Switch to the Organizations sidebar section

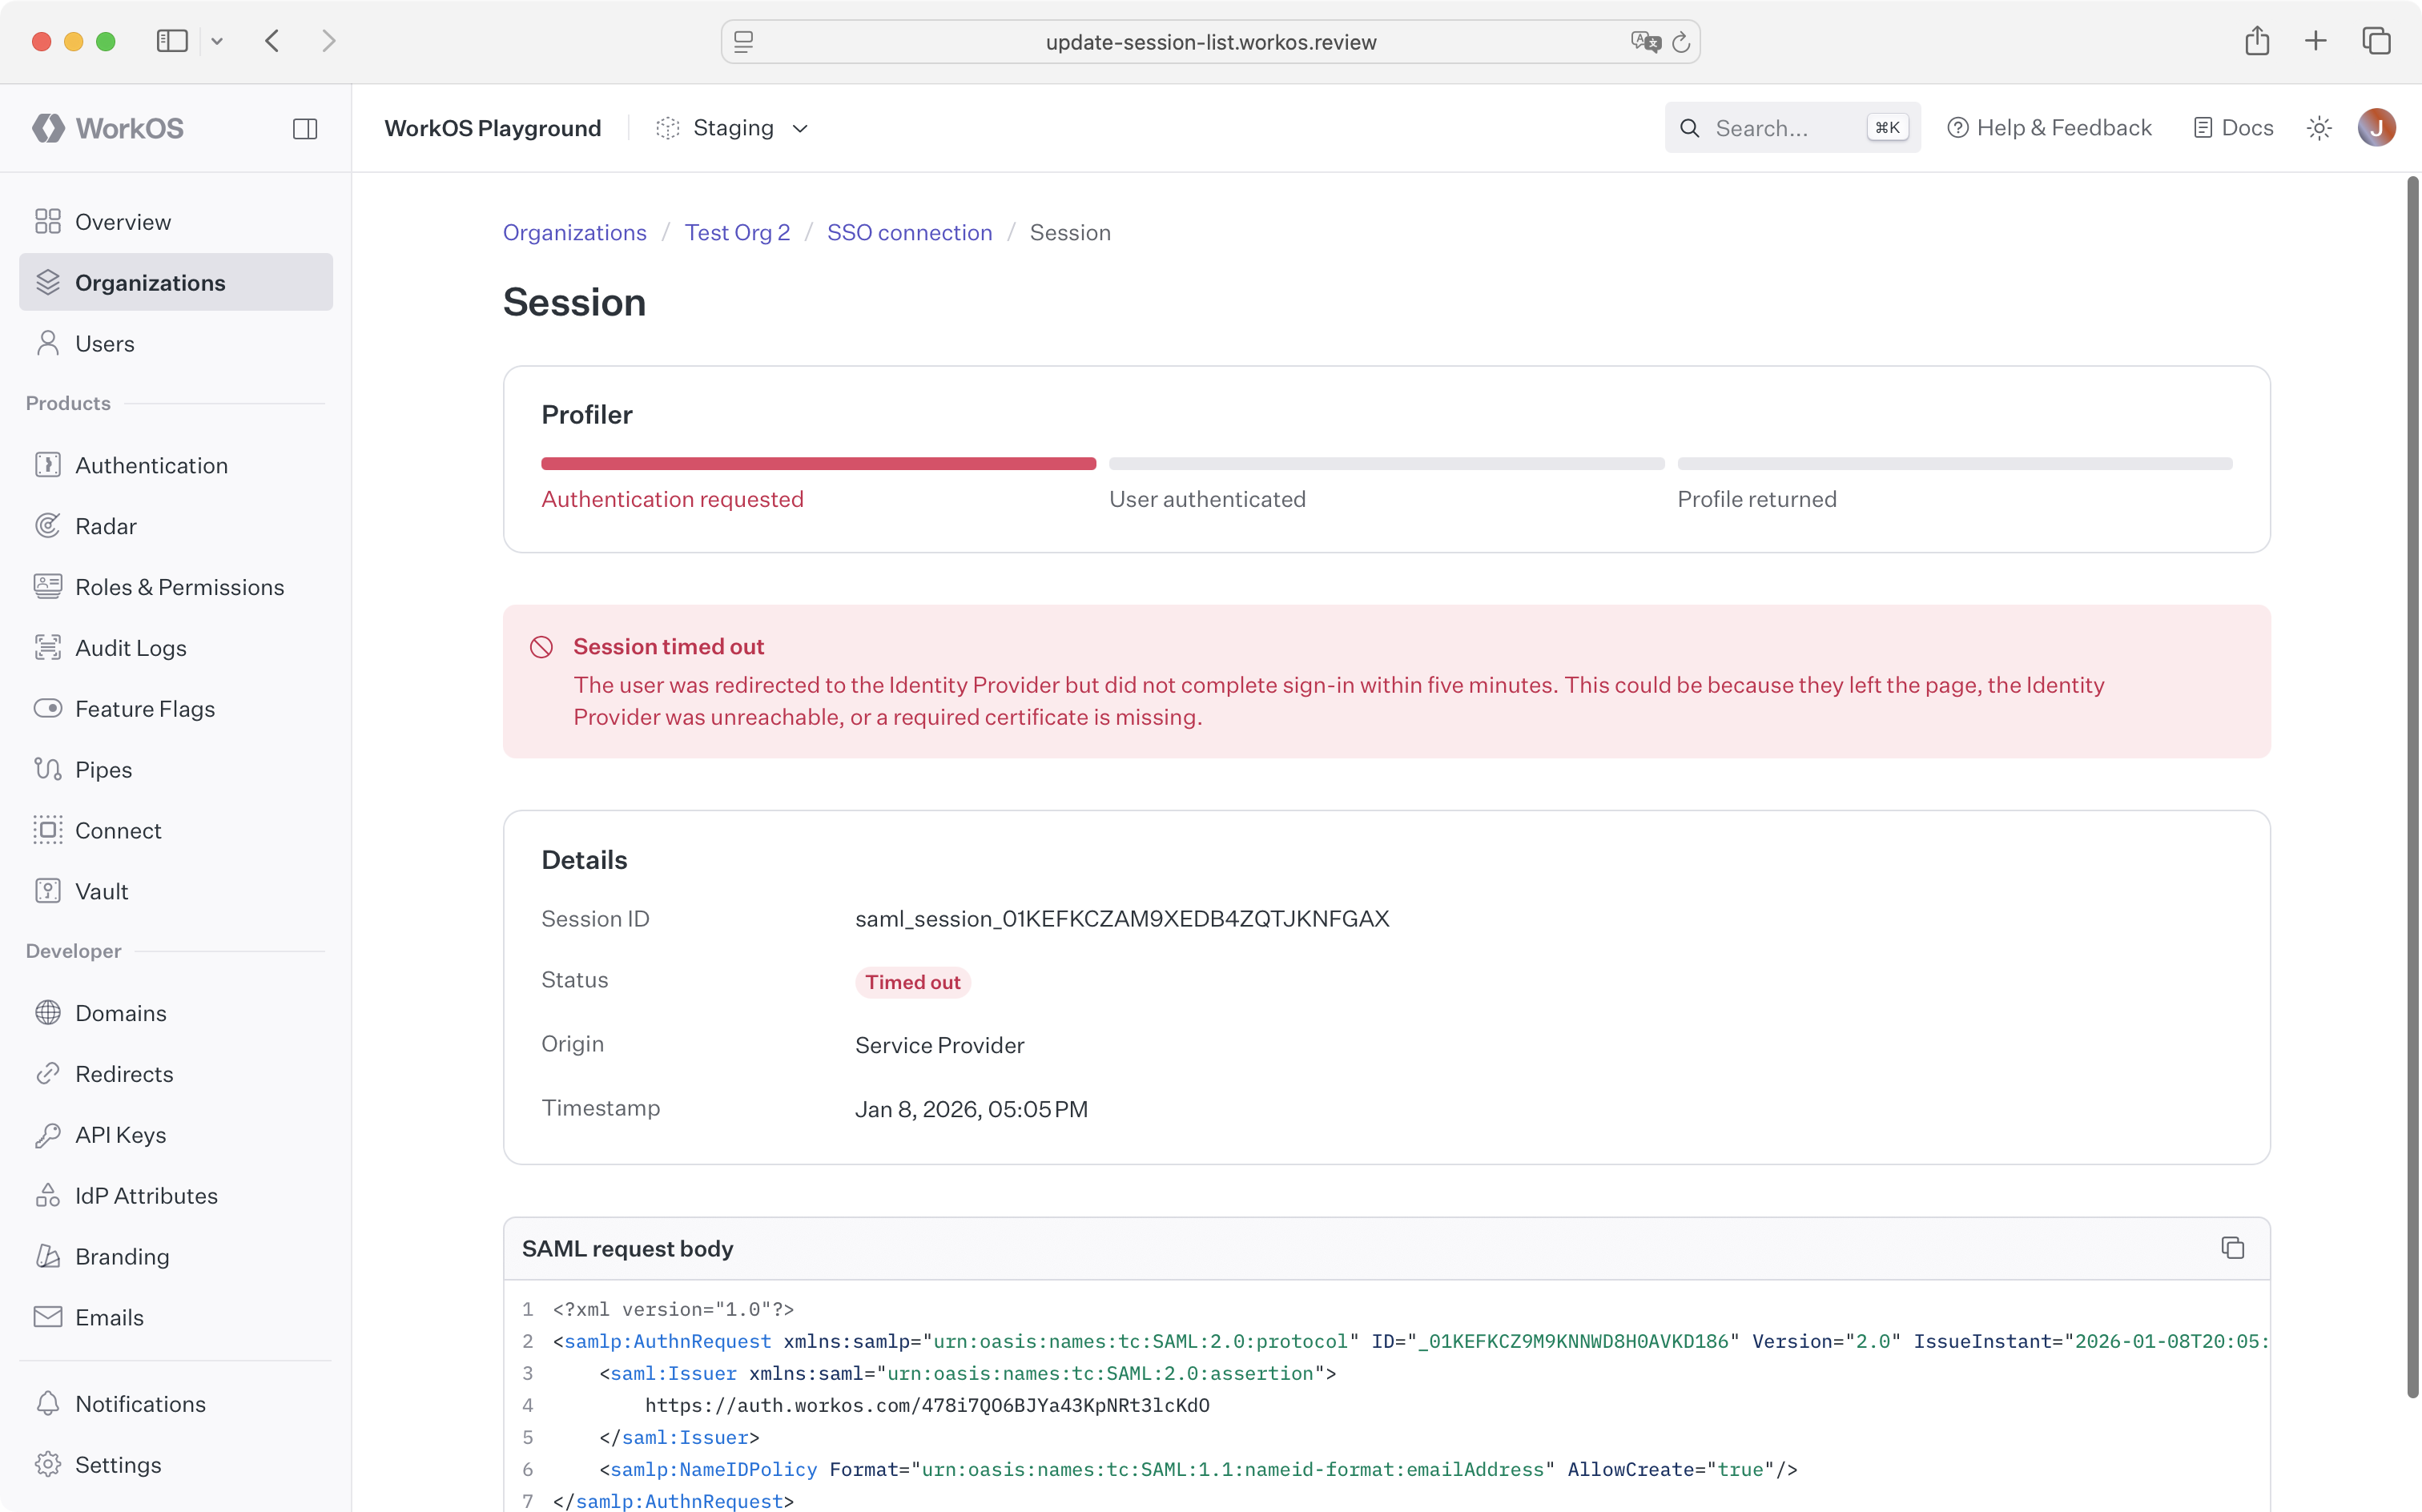[x=151, y=282]
